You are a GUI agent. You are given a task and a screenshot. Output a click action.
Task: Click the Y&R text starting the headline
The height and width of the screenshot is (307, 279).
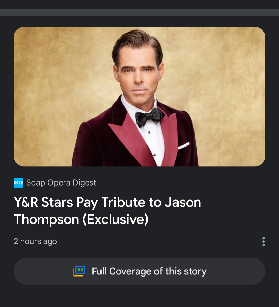(26, 202)
